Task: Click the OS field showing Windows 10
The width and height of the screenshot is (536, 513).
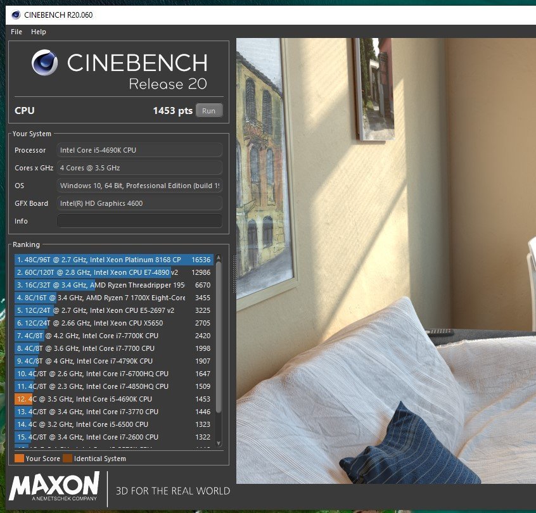Action: [139, 186]
